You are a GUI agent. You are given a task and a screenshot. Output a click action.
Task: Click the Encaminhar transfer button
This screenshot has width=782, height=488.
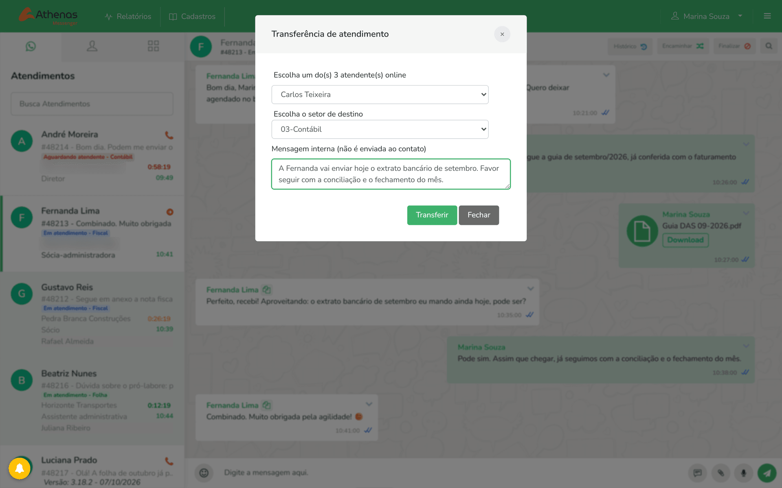click(683, 46)
